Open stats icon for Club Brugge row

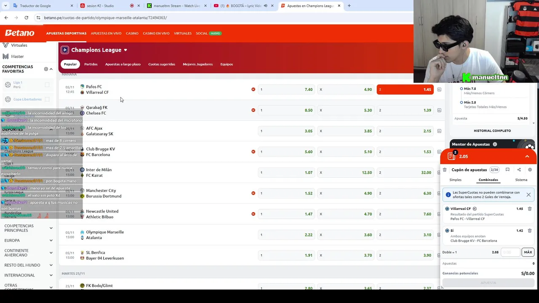[439, 151]
